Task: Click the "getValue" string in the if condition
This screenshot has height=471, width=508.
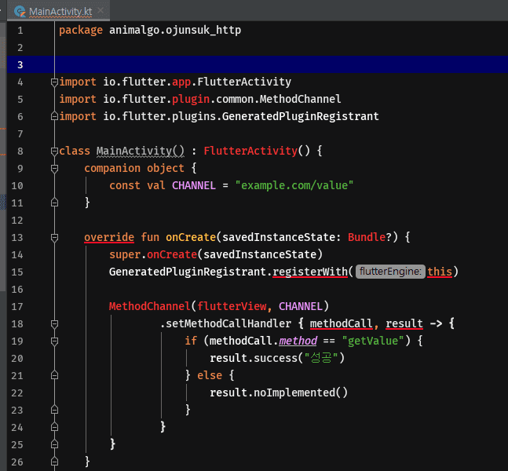Action: click(372, 341)
